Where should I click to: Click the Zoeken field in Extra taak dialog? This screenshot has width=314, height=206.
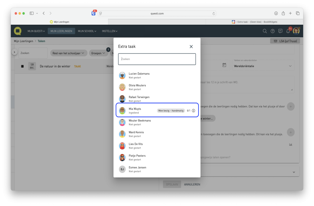point(157,59)
